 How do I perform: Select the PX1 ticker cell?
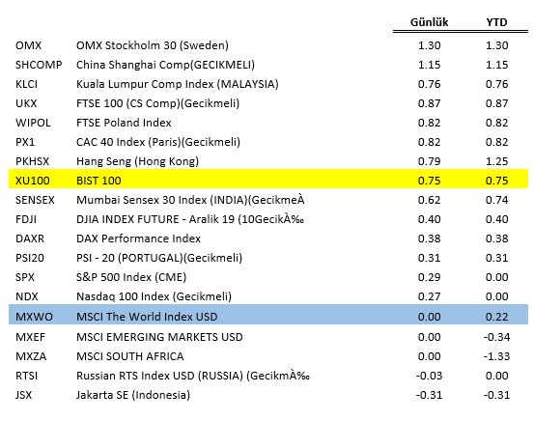click(x=25, y=142)
